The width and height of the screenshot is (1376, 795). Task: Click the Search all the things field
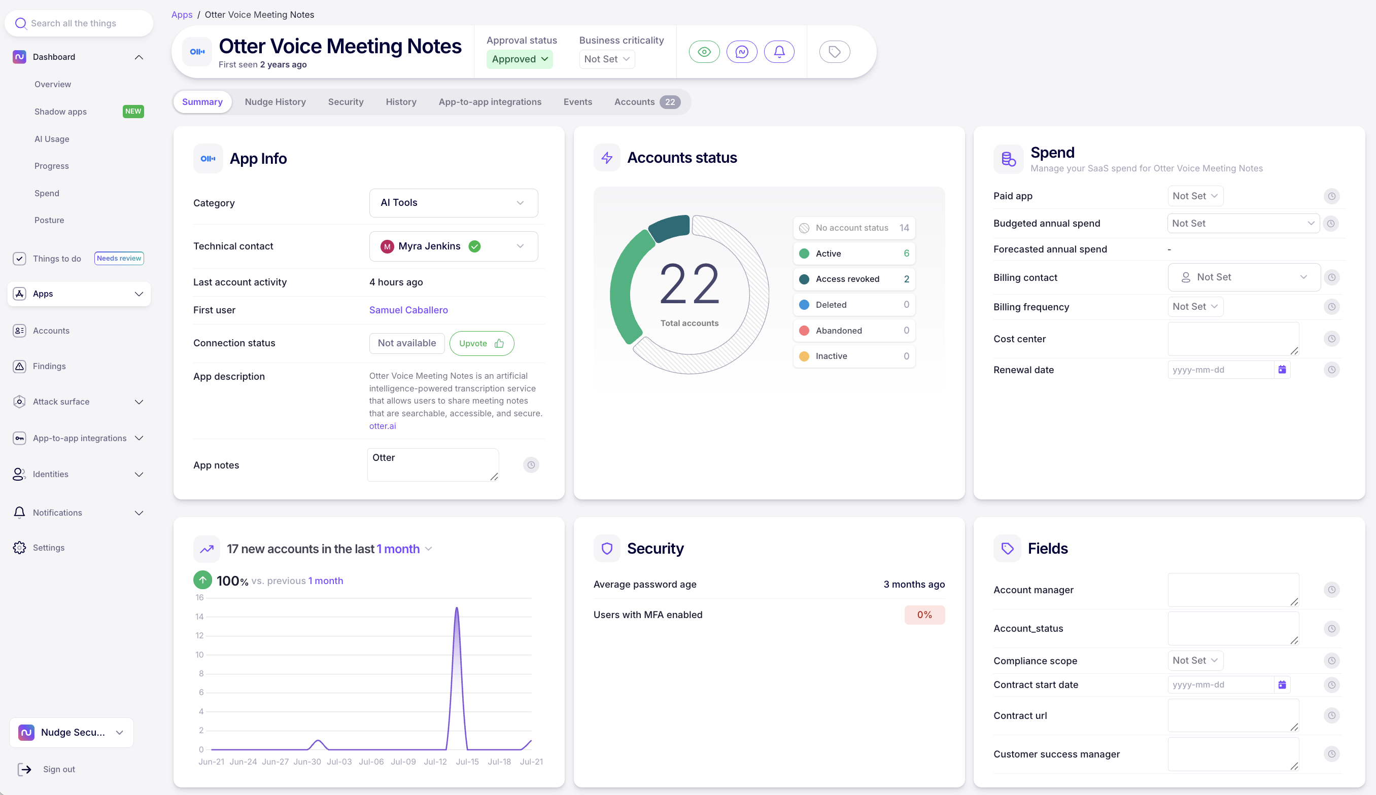pos(79,23)
